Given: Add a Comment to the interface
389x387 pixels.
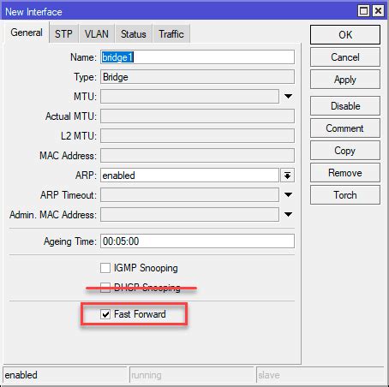Looking at the screenshot, I should pyautogui.click(x=345, y=128).
